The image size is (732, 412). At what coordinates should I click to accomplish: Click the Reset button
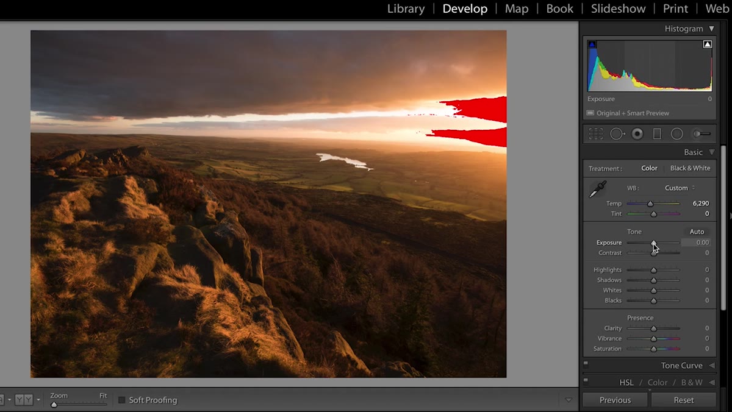pyautogui.click(x=683, y=400)
